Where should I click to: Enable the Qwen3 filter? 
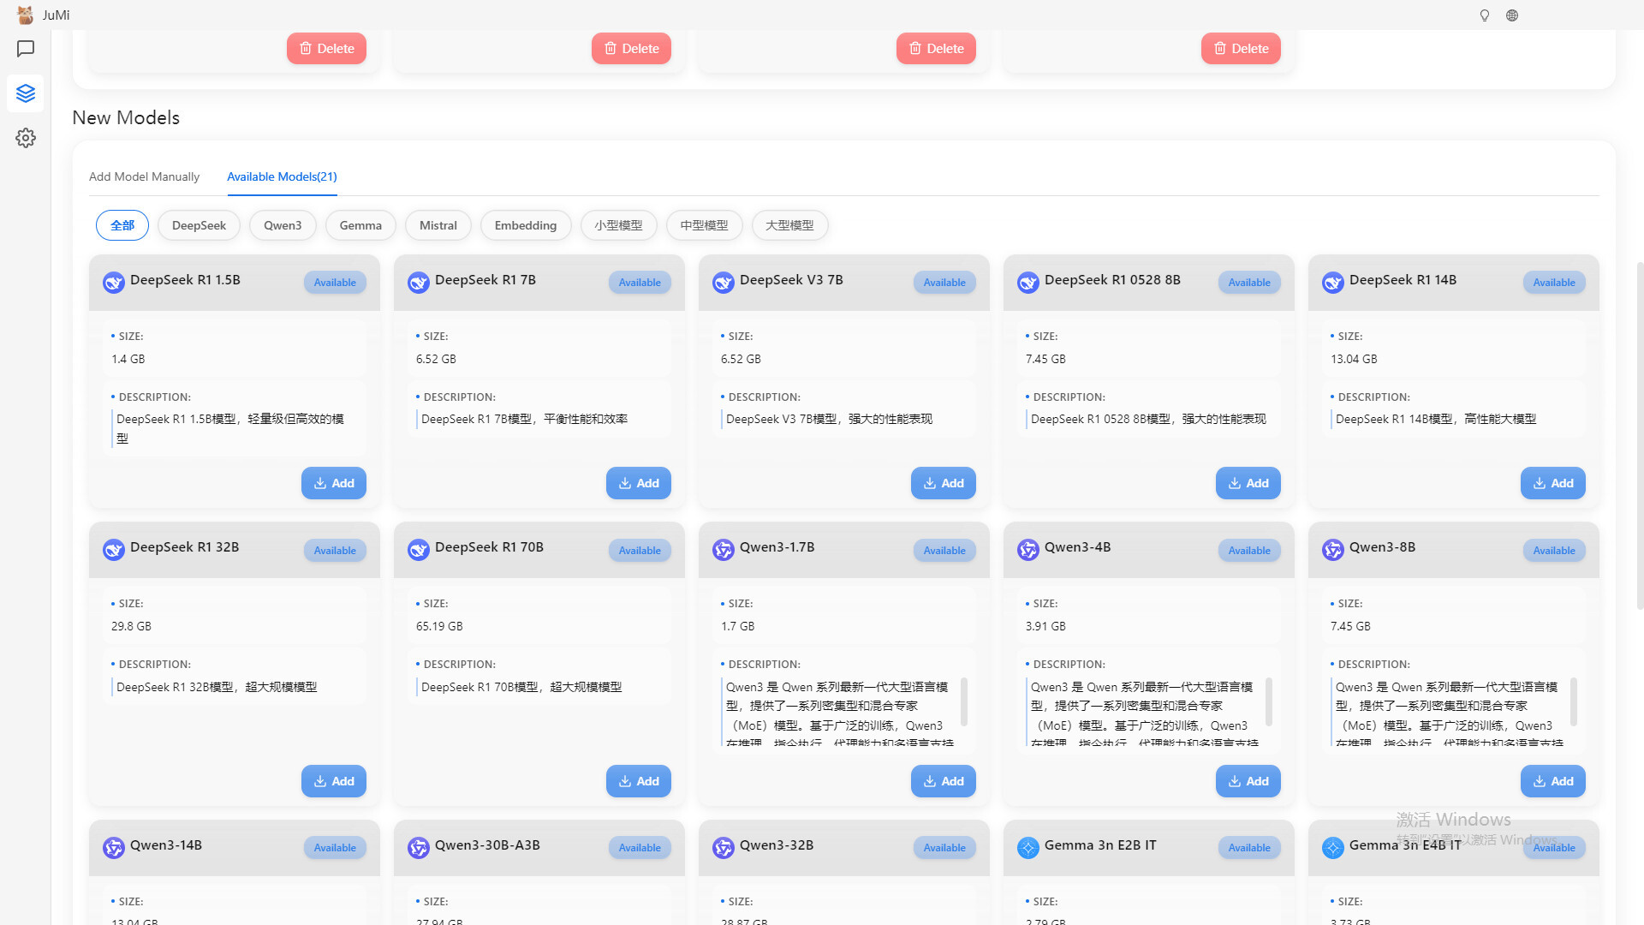coord(283,224)
